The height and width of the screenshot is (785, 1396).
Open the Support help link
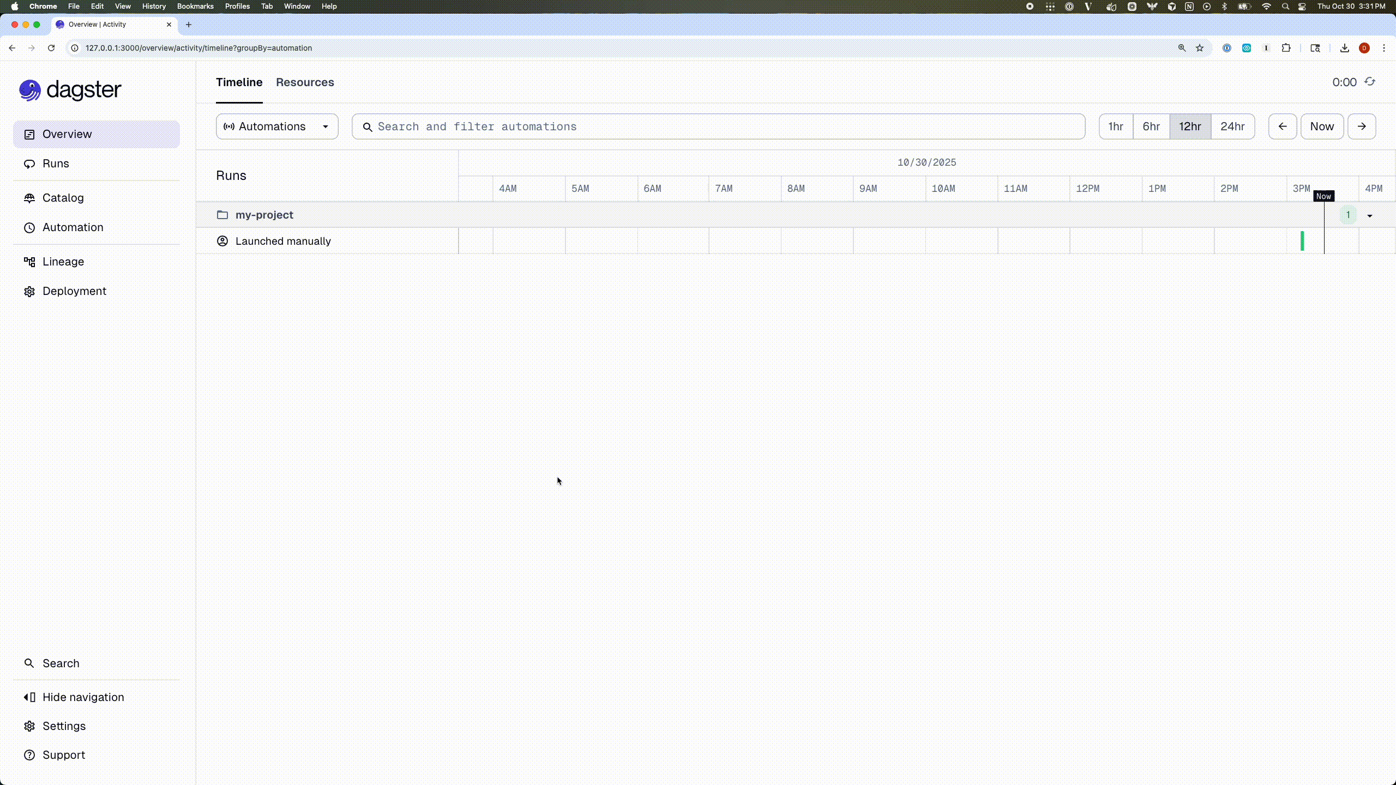[x=63, y=755]
